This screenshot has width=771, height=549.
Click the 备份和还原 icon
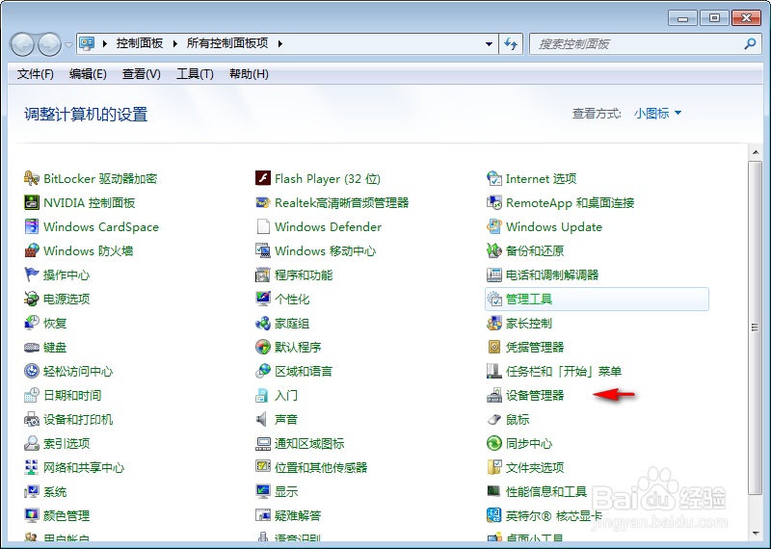click(494, 250)
